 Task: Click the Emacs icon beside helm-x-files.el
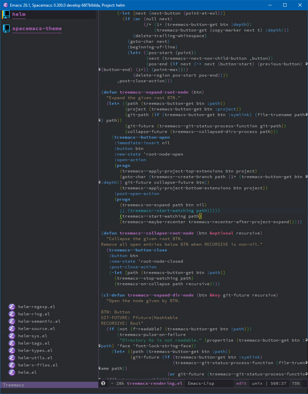click(x=12, y=365)
